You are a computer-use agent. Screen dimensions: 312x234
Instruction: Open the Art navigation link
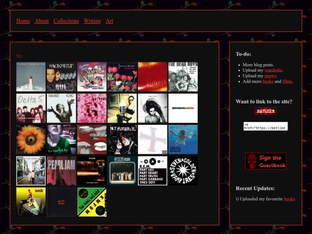click(x=109, y=21)
